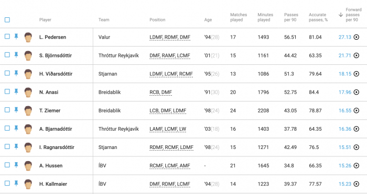
Task: Click pin icon for L. Pedersen
Action: pyautogui.click(x=16, y=37)
